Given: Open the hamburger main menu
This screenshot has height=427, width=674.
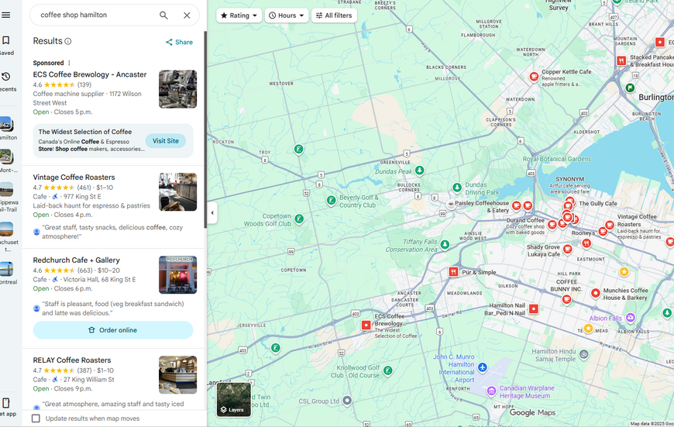Looking at the screenshot, I should coord(5,15).
